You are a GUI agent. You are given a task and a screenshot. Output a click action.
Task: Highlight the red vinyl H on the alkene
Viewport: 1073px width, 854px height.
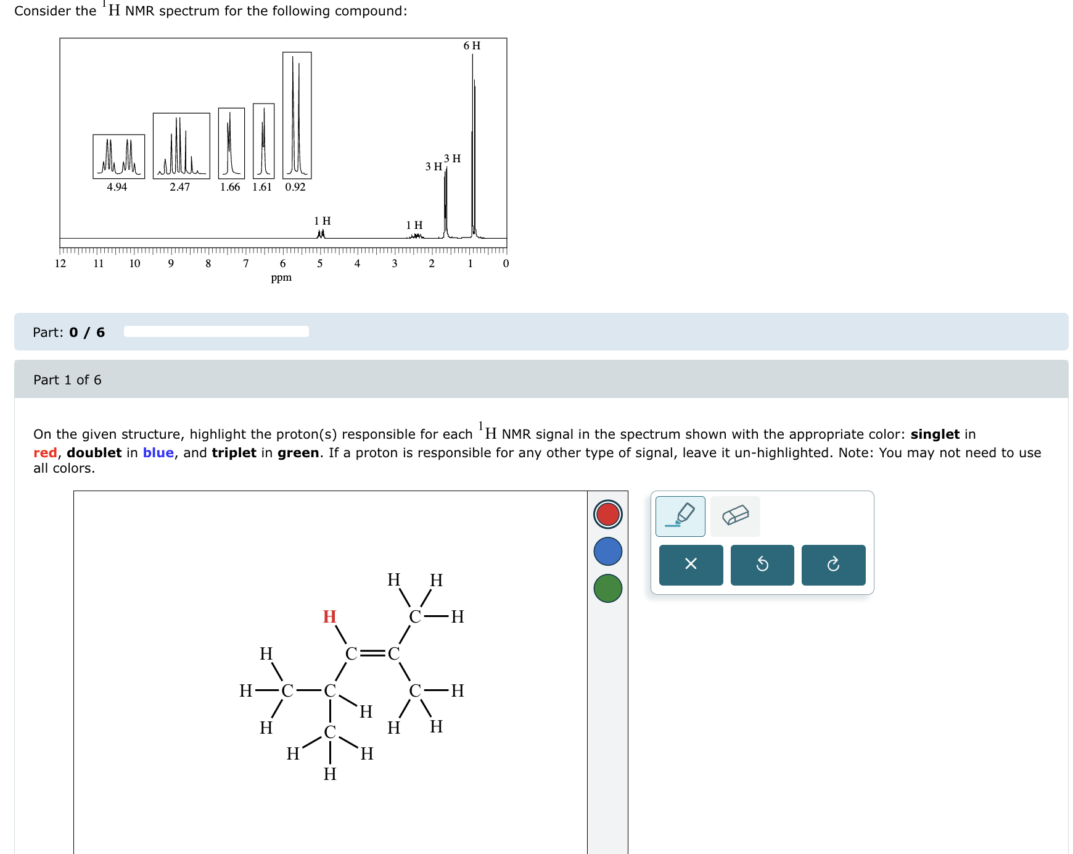329,616
